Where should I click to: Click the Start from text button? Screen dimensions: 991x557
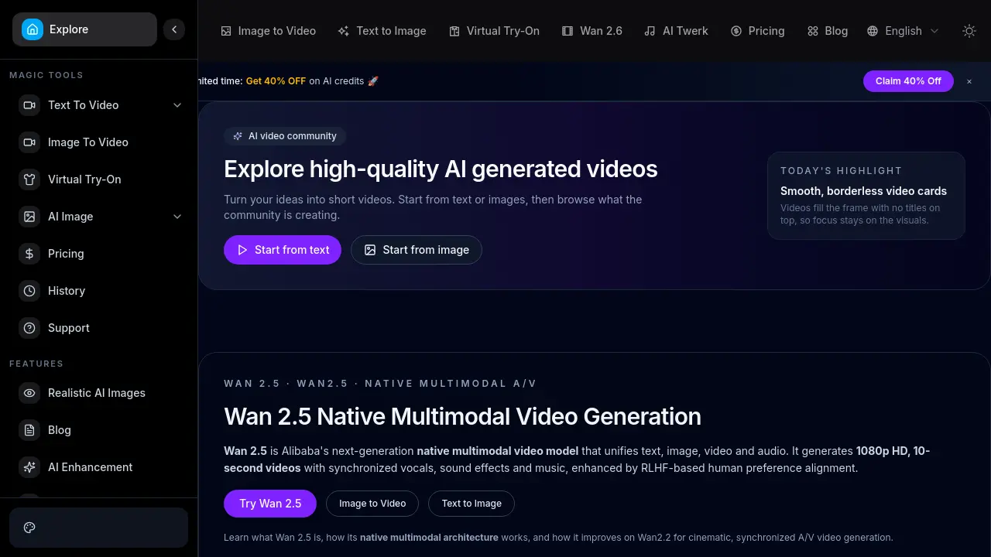pyautogui.click(x=283, y=250)
